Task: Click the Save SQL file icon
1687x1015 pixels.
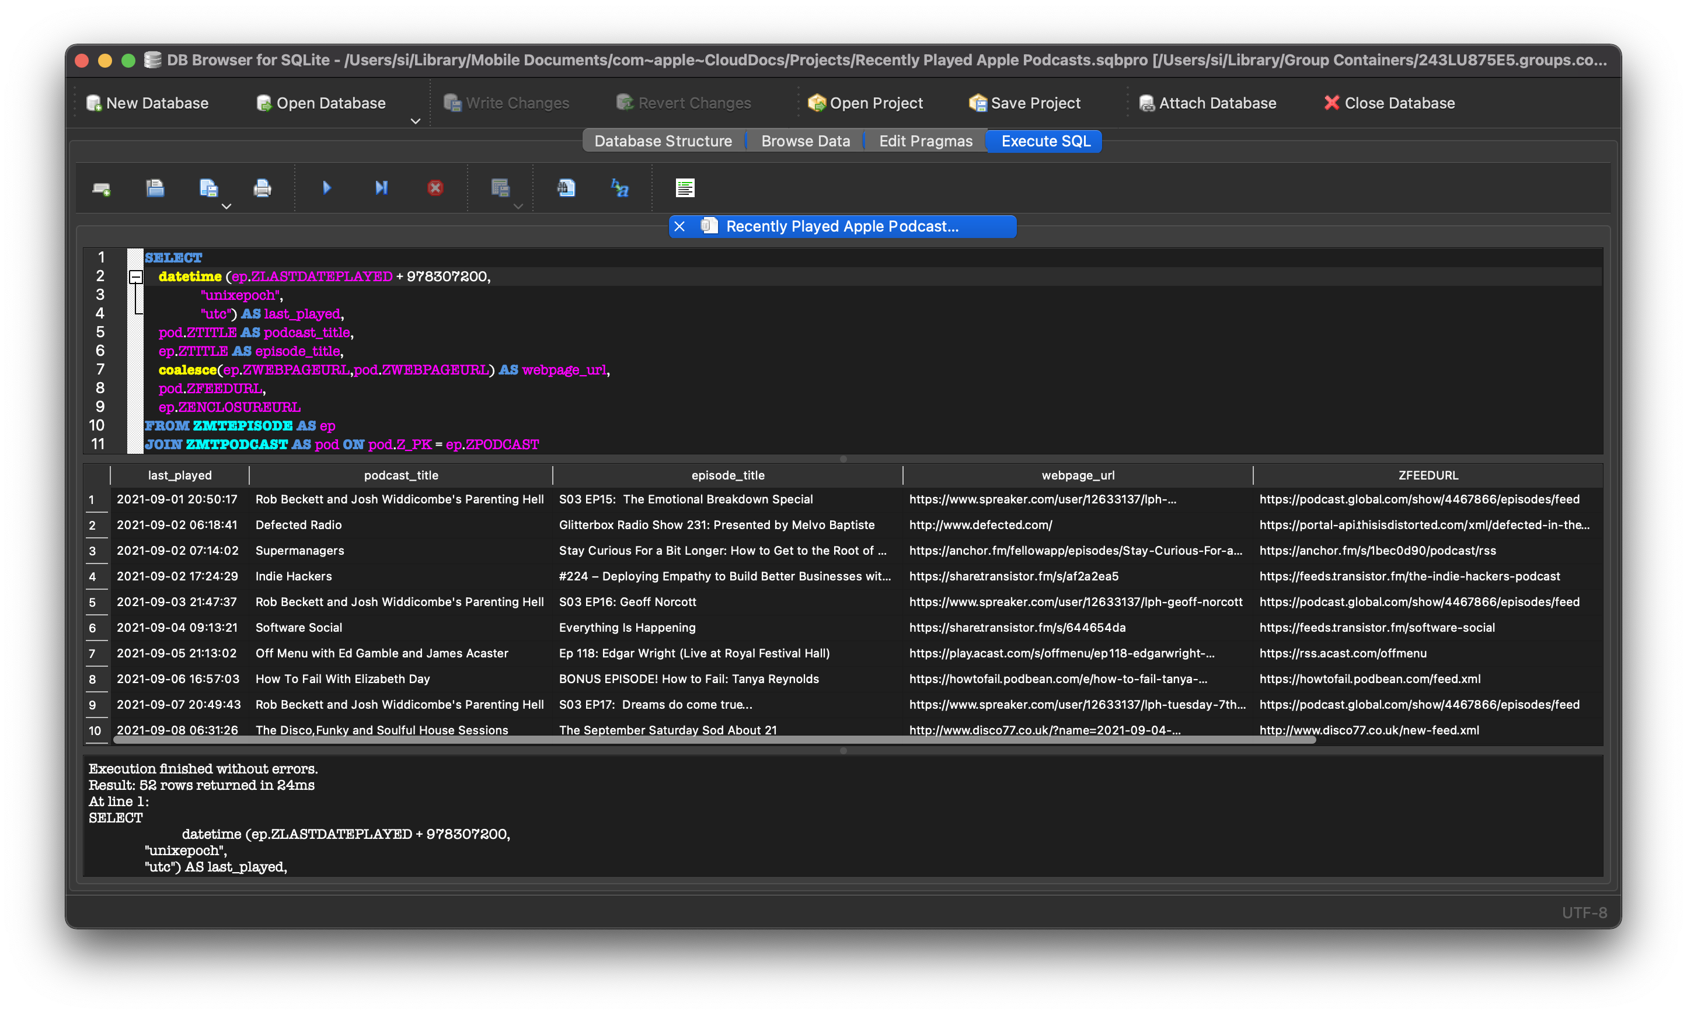Action: [x=208, y=188]
